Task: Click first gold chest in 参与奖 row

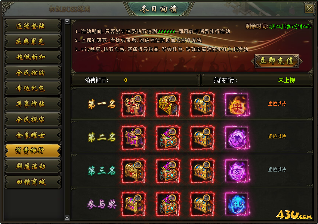Action: pyautogui.click(x=134, y=204)
